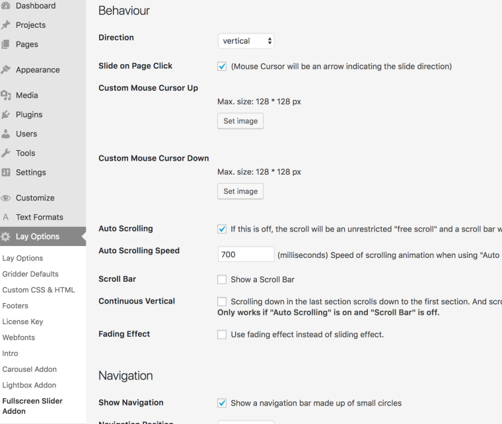Set image for Custom Mouse Cursor Down

pos(240,191)
